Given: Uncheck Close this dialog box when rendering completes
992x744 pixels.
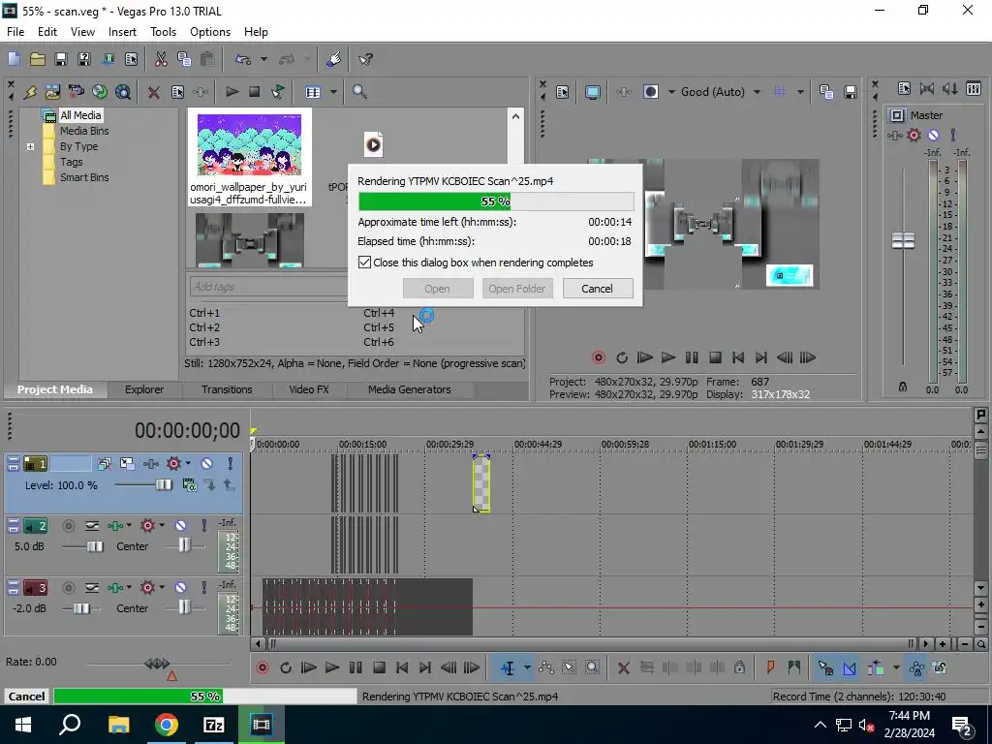Looking at the screenshot, I should tap(364, 262).
